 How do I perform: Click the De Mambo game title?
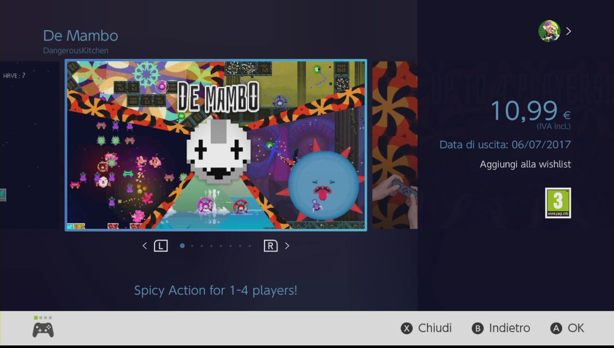[80, 36]
